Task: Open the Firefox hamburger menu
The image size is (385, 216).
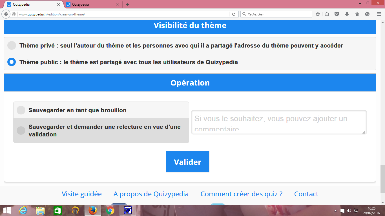Action: pos(379,14)
